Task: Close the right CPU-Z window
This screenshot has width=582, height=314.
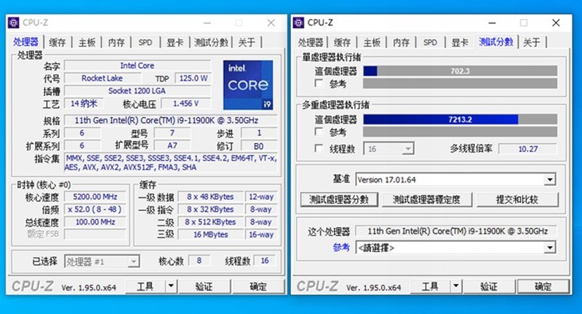Action: tap(556, 23)
